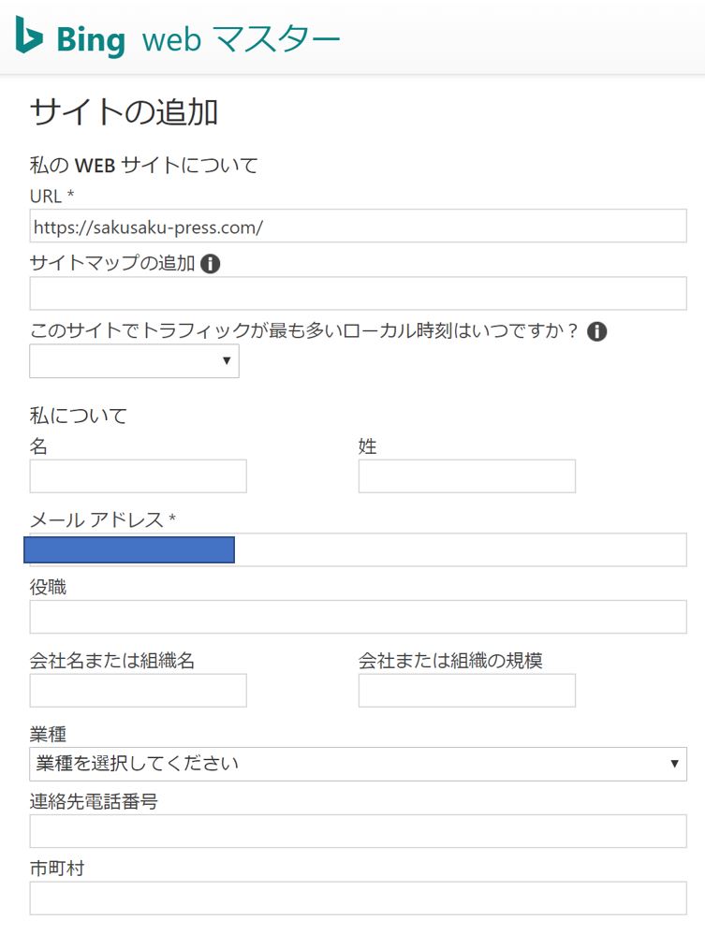Image resolution: width=705 pixels, height=935 pixels.
Task: Click the 連絡先電話番号 phone field
Action: [358, 831]
